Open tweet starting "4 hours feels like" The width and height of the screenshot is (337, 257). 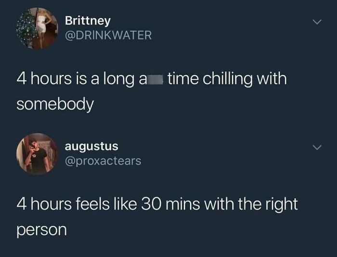click(x=157, y=217)
